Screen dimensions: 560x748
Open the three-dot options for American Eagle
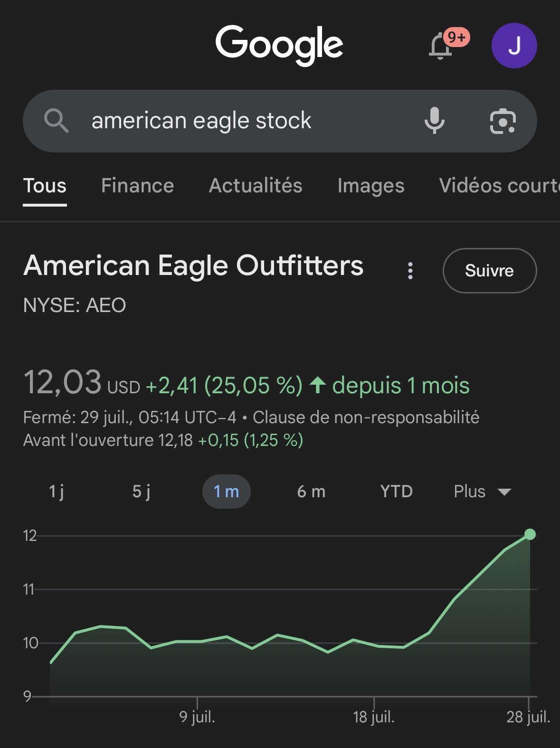pyautogui.click(x=410, y=271)
